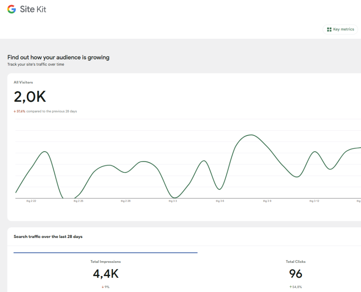Select the thg 2 28 axis label
Image resolution: width=361 pixels, height=292 pixels.
tap(126, 201)
